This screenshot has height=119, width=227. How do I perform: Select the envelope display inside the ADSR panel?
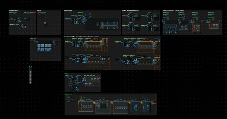point(173,32)
